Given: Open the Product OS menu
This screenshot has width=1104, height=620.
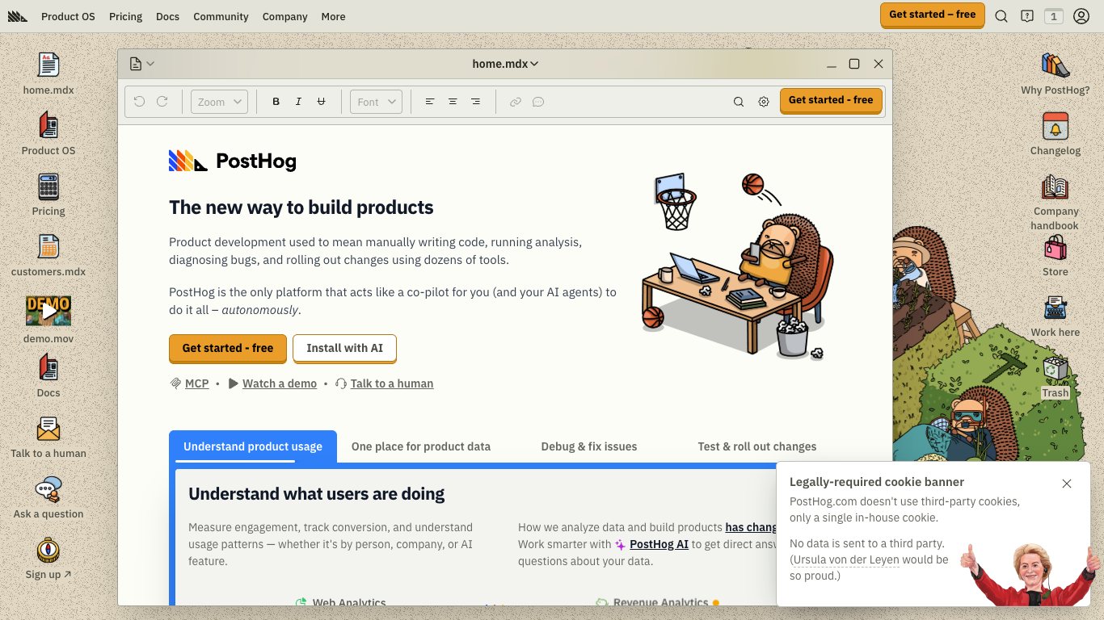Looking at the screenshot, I should tap(68, 16).
